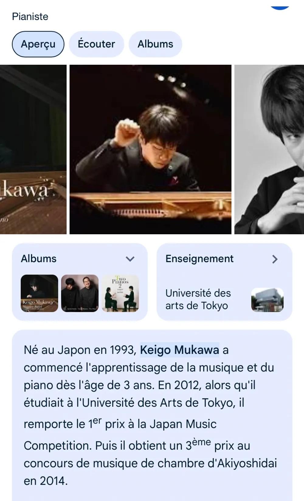Click the highlighted Keigo Mukawa name
304x501 pixels.
(x=179, y=350)
